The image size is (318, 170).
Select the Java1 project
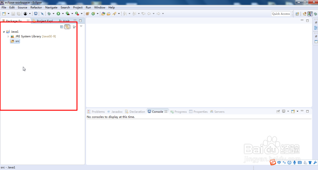[13, 32]
